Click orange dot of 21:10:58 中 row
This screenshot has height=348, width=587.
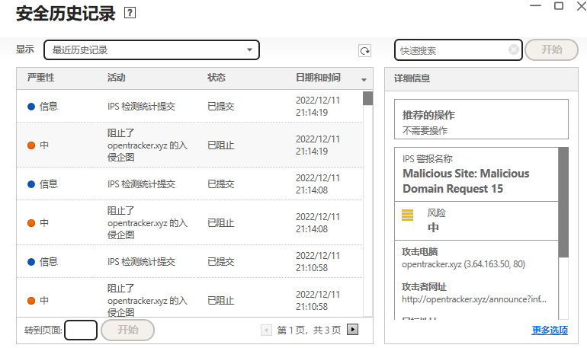[x=31, y=301]
